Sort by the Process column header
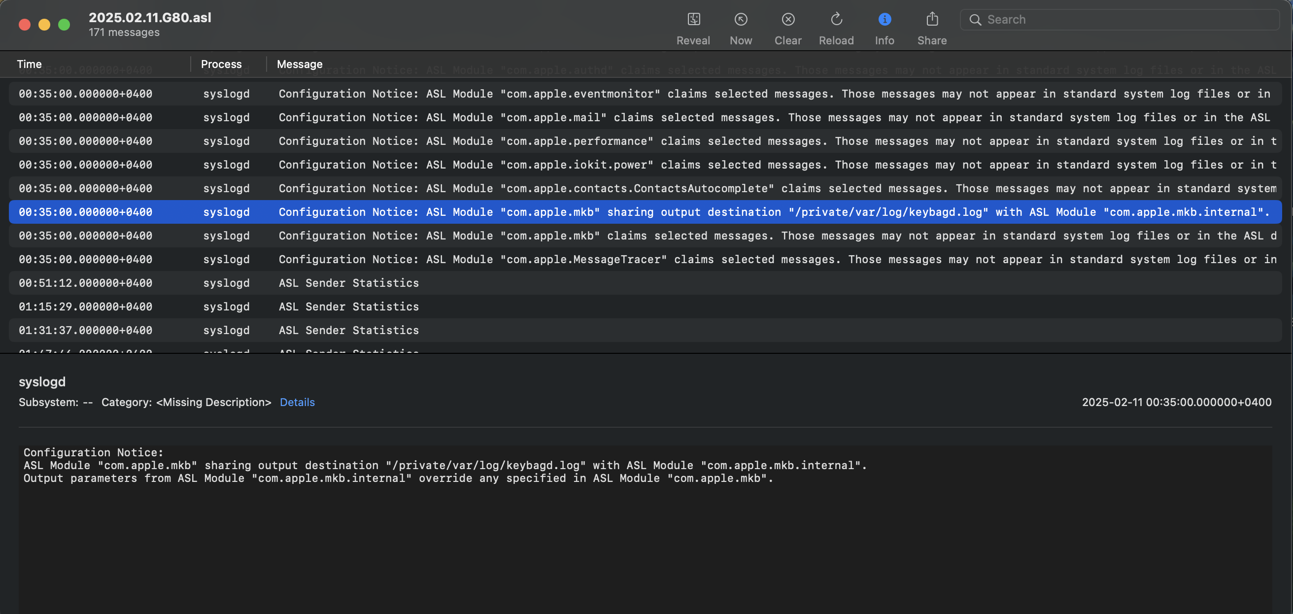 click(221, 64)
